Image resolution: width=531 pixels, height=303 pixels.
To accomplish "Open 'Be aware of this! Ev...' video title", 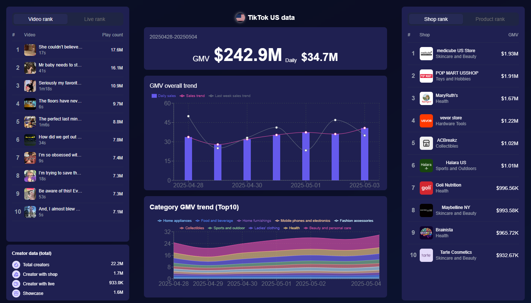I will point(61,191).
